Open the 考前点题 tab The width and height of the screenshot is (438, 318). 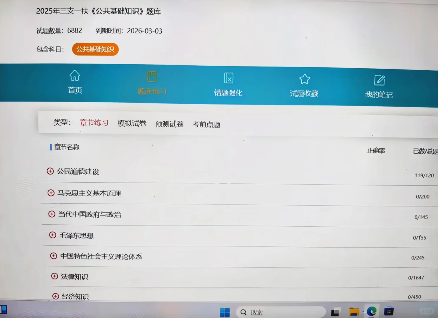pyautogui.click(x=206, y=125)
